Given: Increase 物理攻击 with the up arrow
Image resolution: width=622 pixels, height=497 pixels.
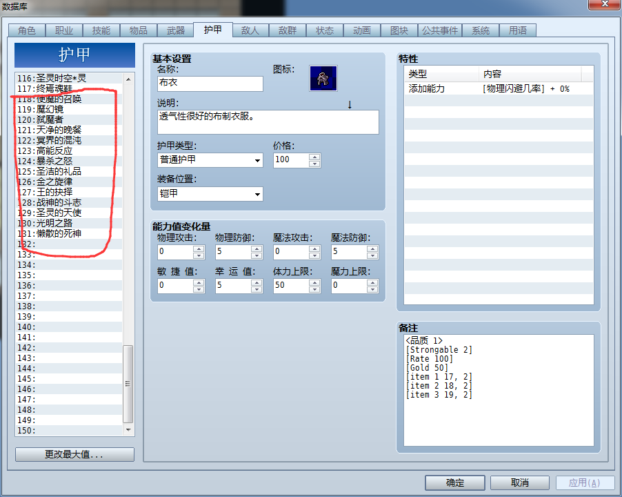Looking at the screenshot, I should pos(199,248).
